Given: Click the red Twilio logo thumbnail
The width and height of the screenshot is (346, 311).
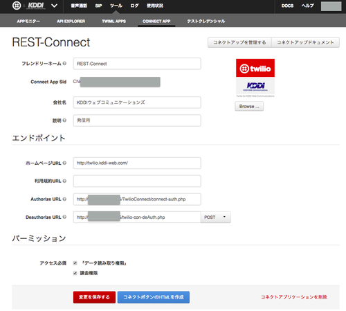Looking at the screenshot, I should coord(255,68).
